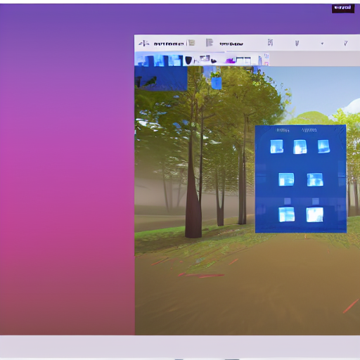This screenshot has width=360, height=360.
Task: Click the first tile in blue panel top row
Action: pyautogui.click(x=276, y=146)
